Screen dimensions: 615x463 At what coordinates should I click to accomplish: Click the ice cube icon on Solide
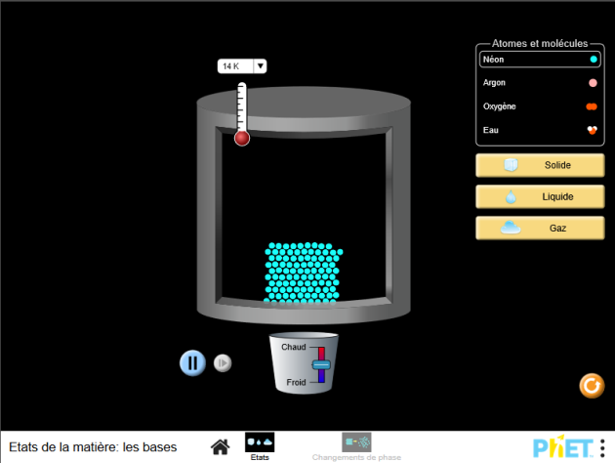[x=512, y=165]
